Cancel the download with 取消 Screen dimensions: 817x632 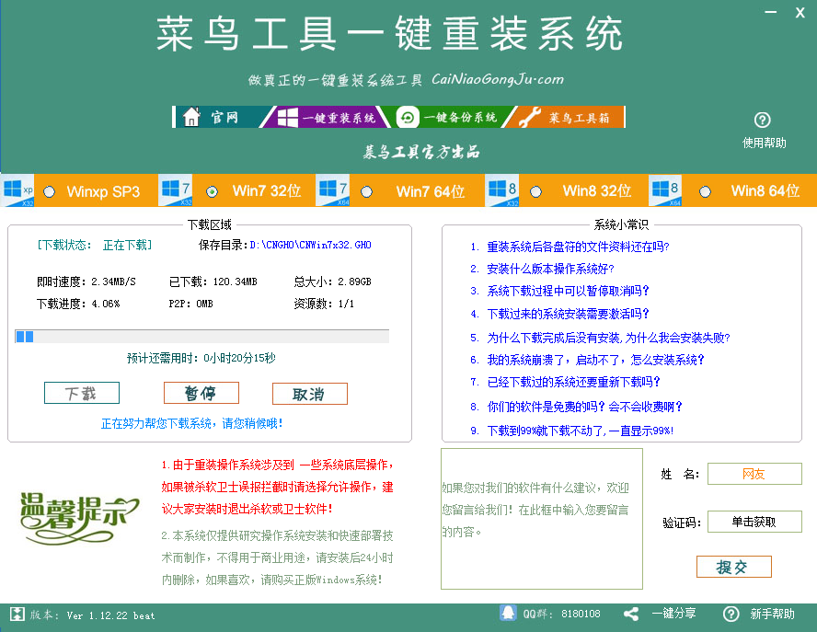coord(309,394)
